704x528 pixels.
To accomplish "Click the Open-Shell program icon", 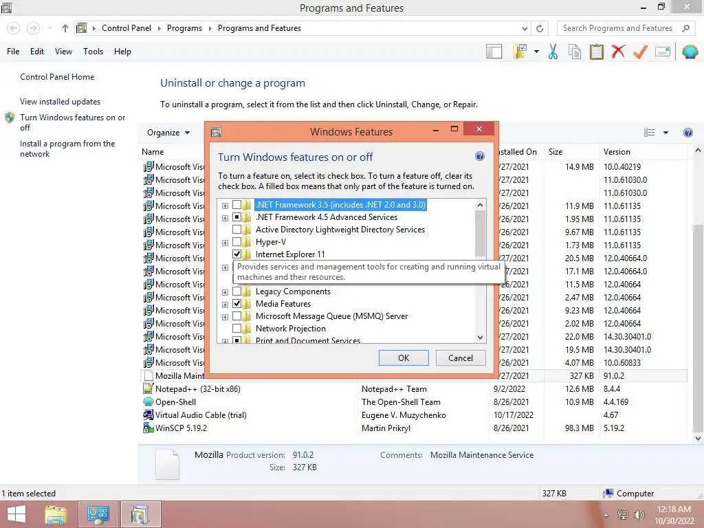I will [x=148, y=401].
